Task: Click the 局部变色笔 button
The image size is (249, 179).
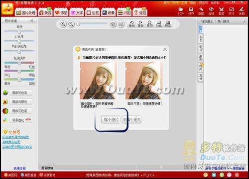Action: (21, 111)
